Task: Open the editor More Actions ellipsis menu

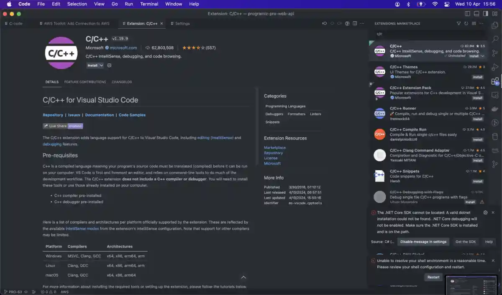Action: [x=362, y=23]
